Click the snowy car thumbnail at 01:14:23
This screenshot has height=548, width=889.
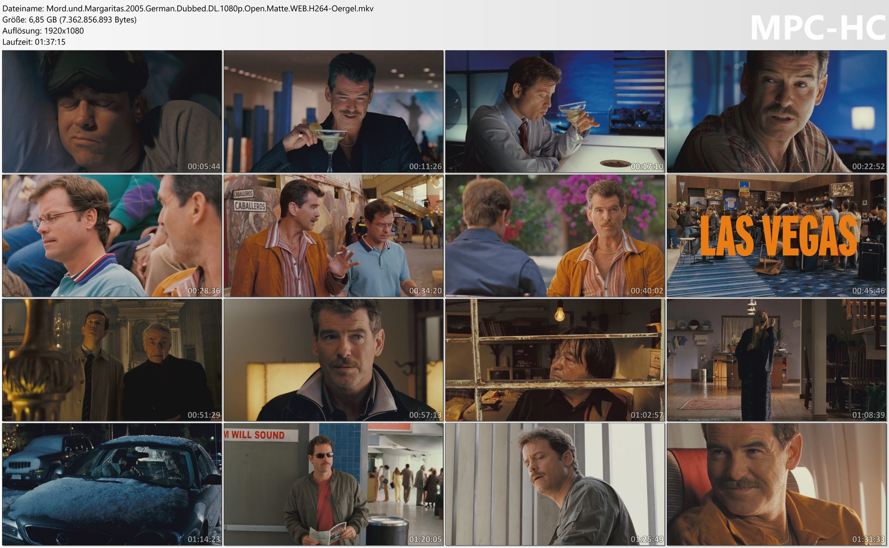[x=112, y=484]
